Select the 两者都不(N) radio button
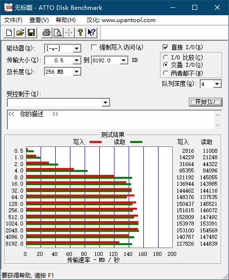This screenshot has width=229, height=280. [165, 73]
